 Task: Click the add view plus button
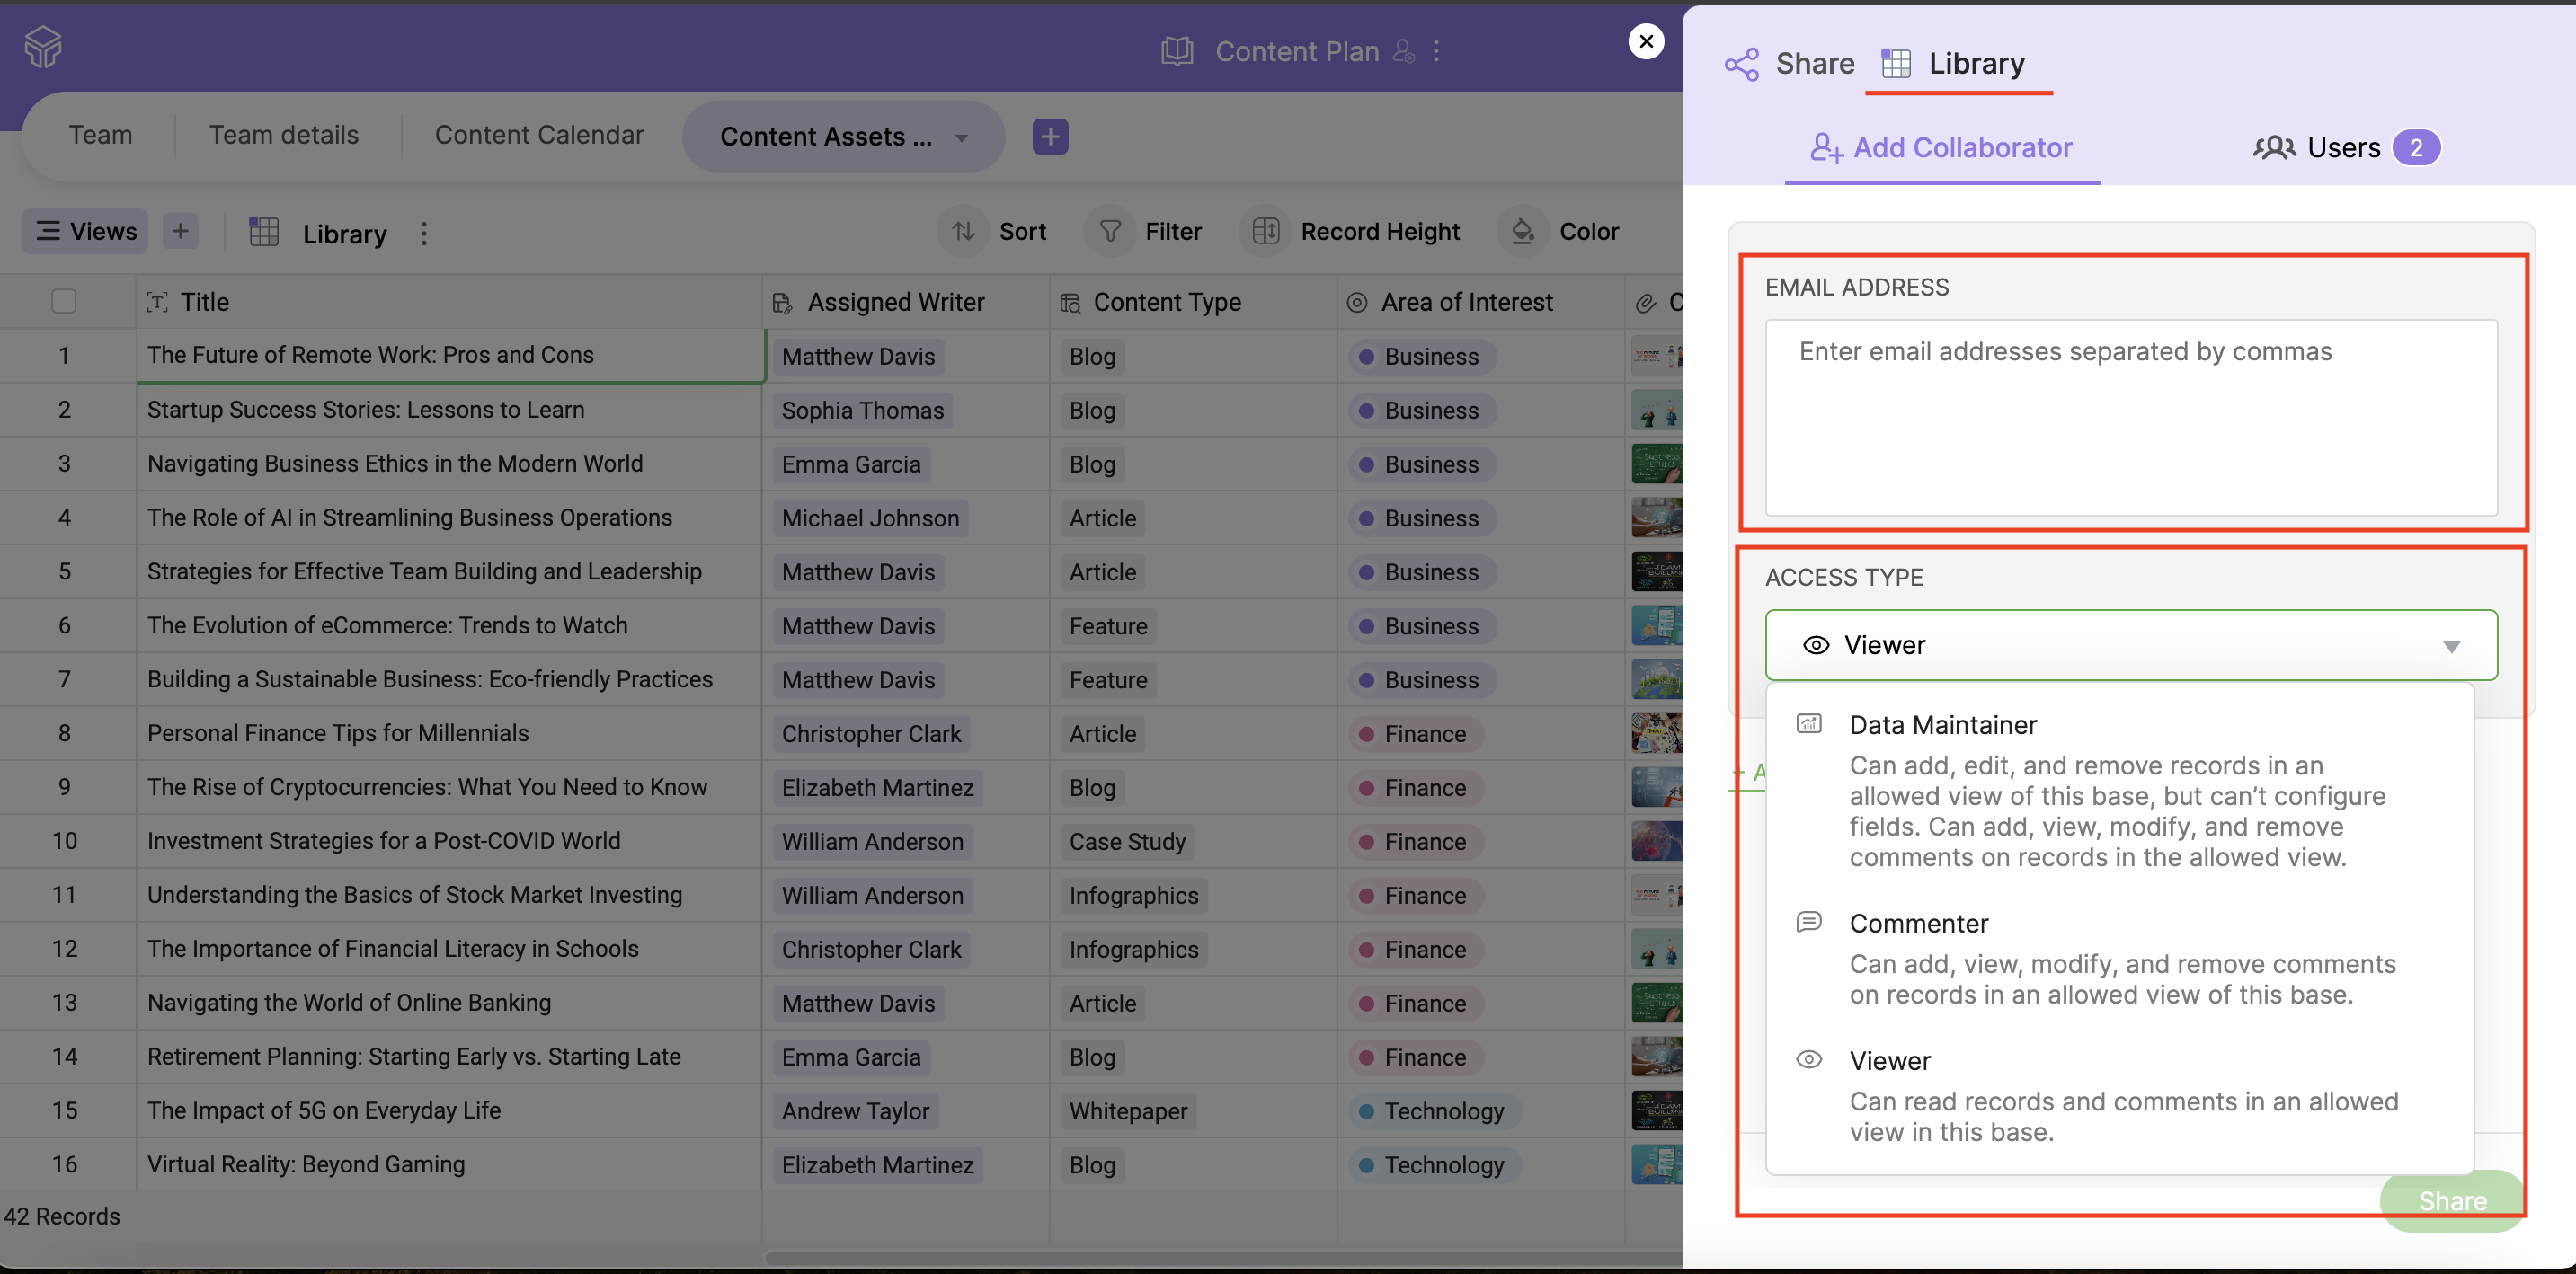tap(180, 232)
